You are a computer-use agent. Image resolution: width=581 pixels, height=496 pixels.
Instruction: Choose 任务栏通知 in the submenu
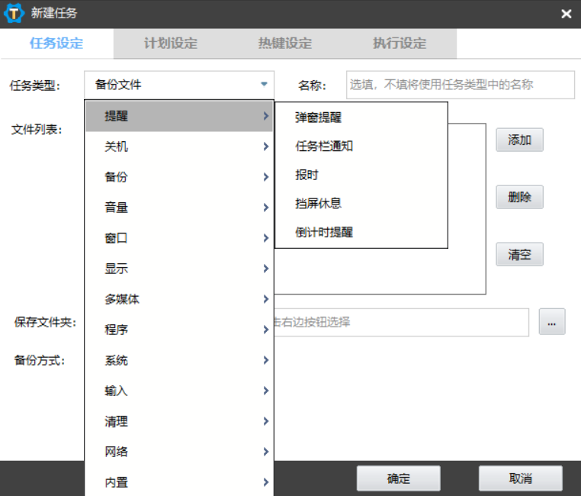324,146
